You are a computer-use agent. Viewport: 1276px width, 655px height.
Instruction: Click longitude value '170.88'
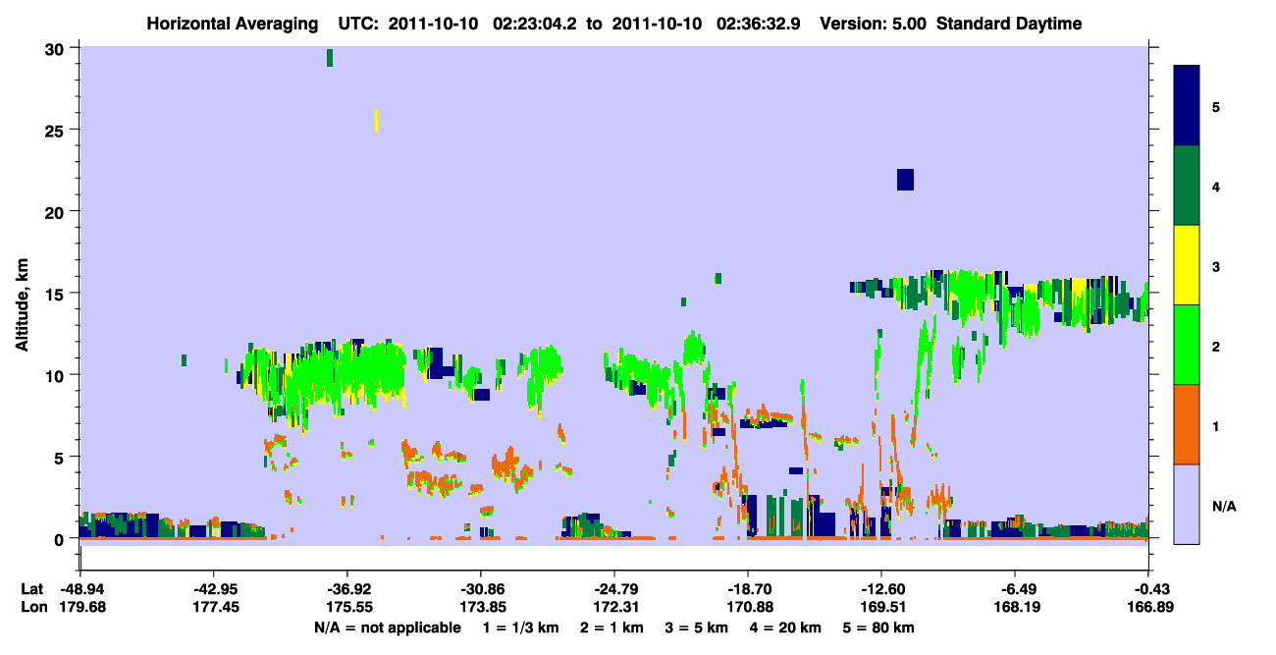tap(748, 608)
